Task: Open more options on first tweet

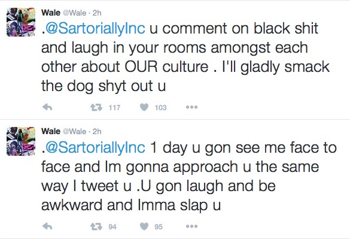Action: pos(191,107)
